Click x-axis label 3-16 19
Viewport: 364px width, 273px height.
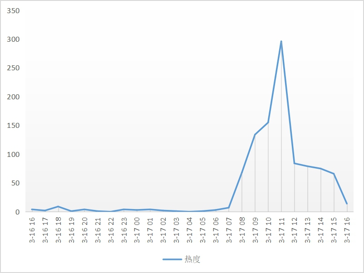[x=72, y=230]
